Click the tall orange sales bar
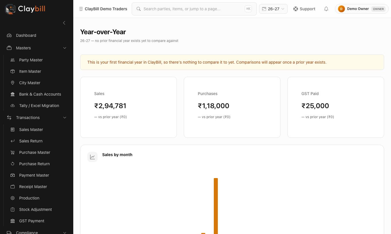The height and width of the screenshot is (234, 391). click(216, 206)
